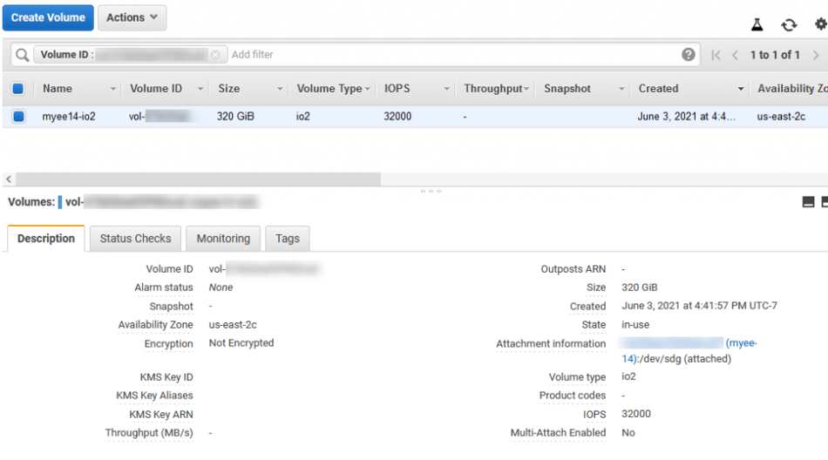This screenshot has height=460, width=828.
Task: Refresh the volumes list
Action: point(789,24)
